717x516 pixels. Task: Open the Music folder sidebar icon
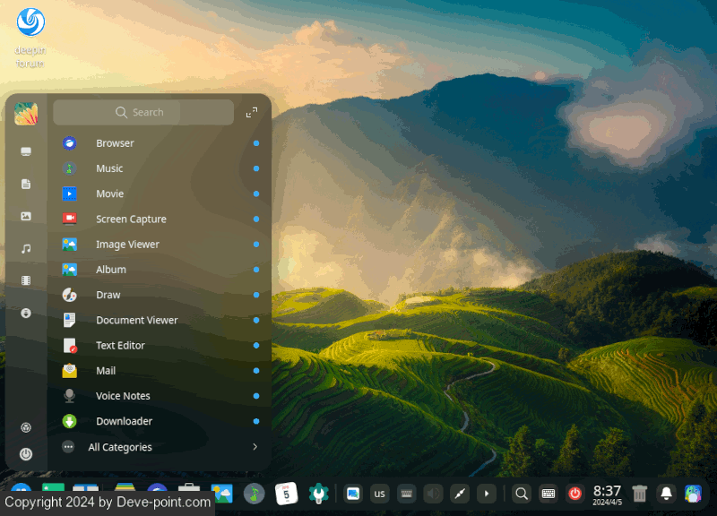pyautogui.click(x=26, y=248)
